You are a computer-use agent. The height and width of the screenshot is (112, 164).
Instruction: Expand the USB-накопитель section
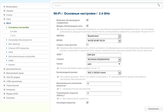pos(14,81)
